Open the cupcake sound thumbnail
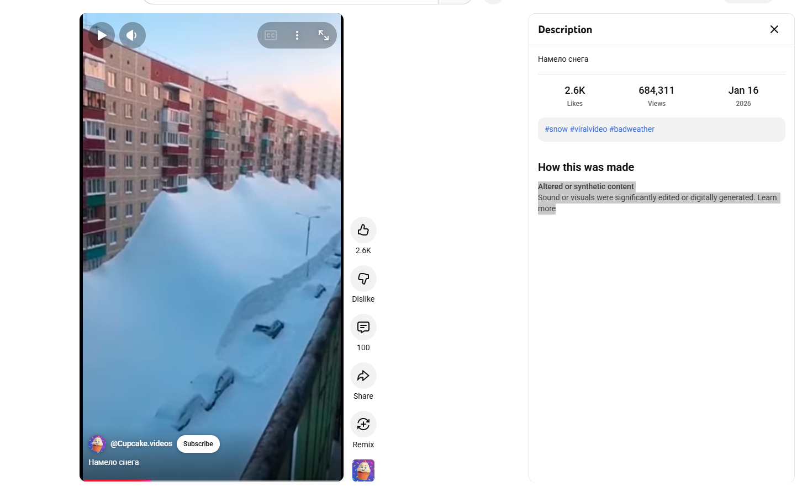Viewport: 797px width, 487px height. point(363,470)
